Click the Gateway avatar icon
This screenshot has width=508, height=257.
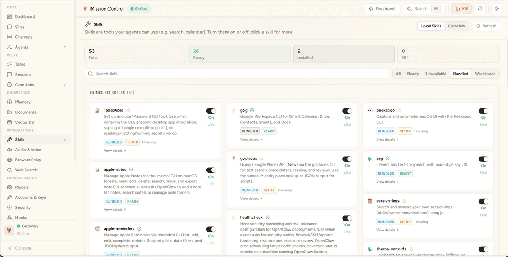(9, 230)
